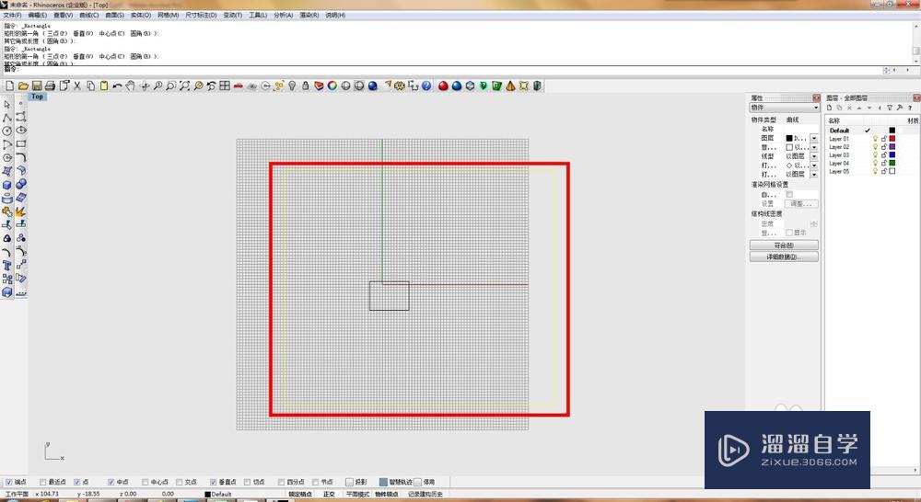
Task: Toggle the 垂直点 osnap checkbox
Action: click(x=214, y=482)
